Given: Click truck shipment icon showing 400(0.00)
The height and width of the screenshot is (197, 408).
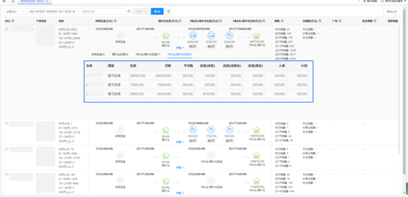Looking at the screenshot, I should pyautogui.click(x=193, y=35).
